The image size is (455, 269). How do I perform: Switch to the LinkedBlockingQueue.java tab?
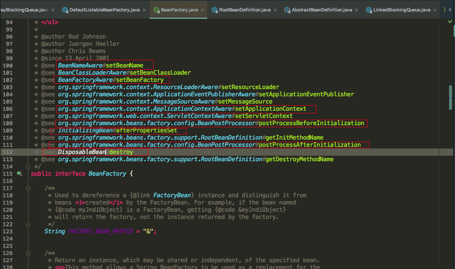[x=401, y=10]
